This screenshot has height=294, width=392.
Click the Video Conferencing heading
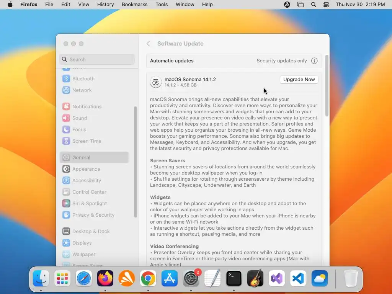click(x=175, y=246)
